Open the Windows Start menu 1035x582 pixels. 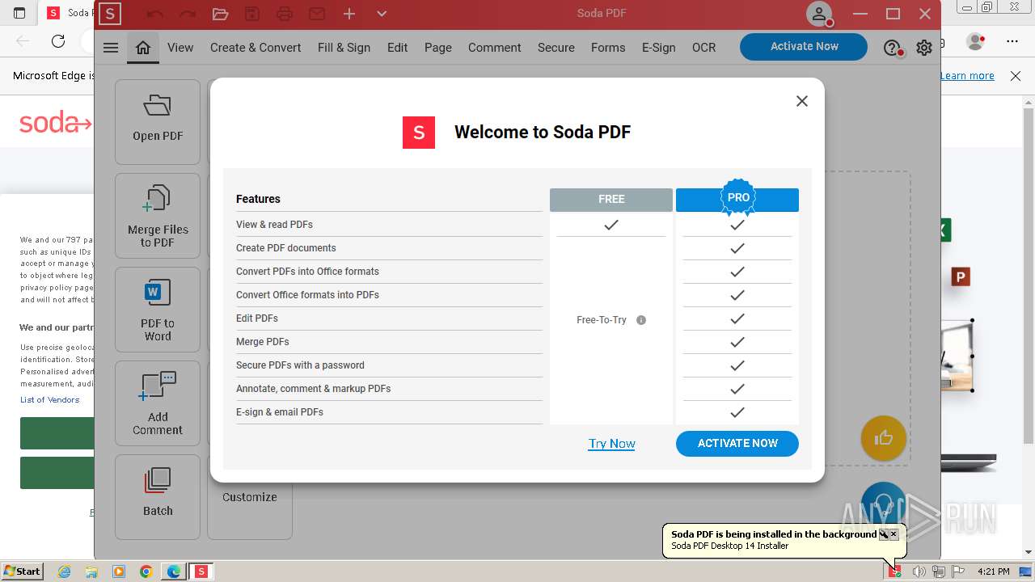(x=23, y=571)
